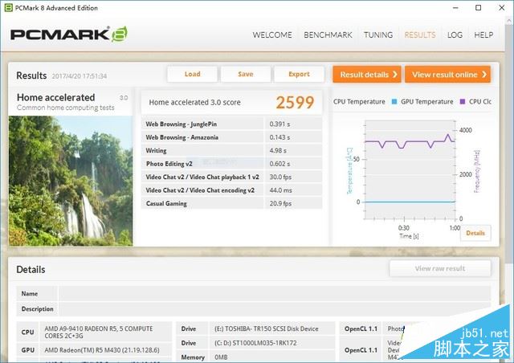This screenshot has height=363, width=514.
Task: Maximize the PCMark 8 window
Action: coord(479,7)
